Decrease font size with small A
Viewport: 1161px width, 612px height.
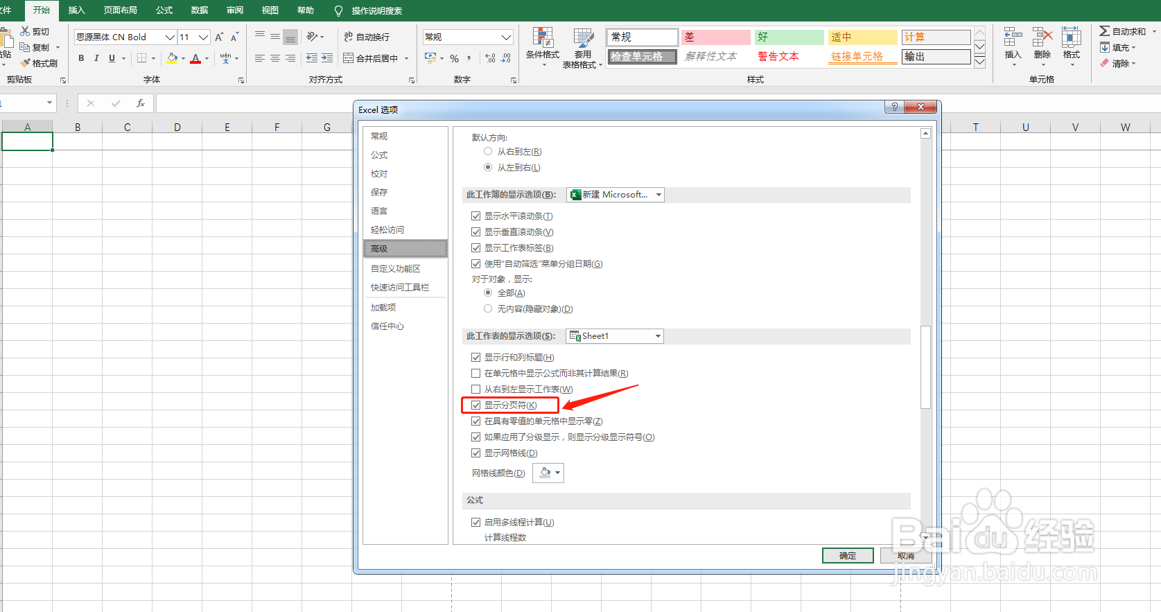click(234, 37)
